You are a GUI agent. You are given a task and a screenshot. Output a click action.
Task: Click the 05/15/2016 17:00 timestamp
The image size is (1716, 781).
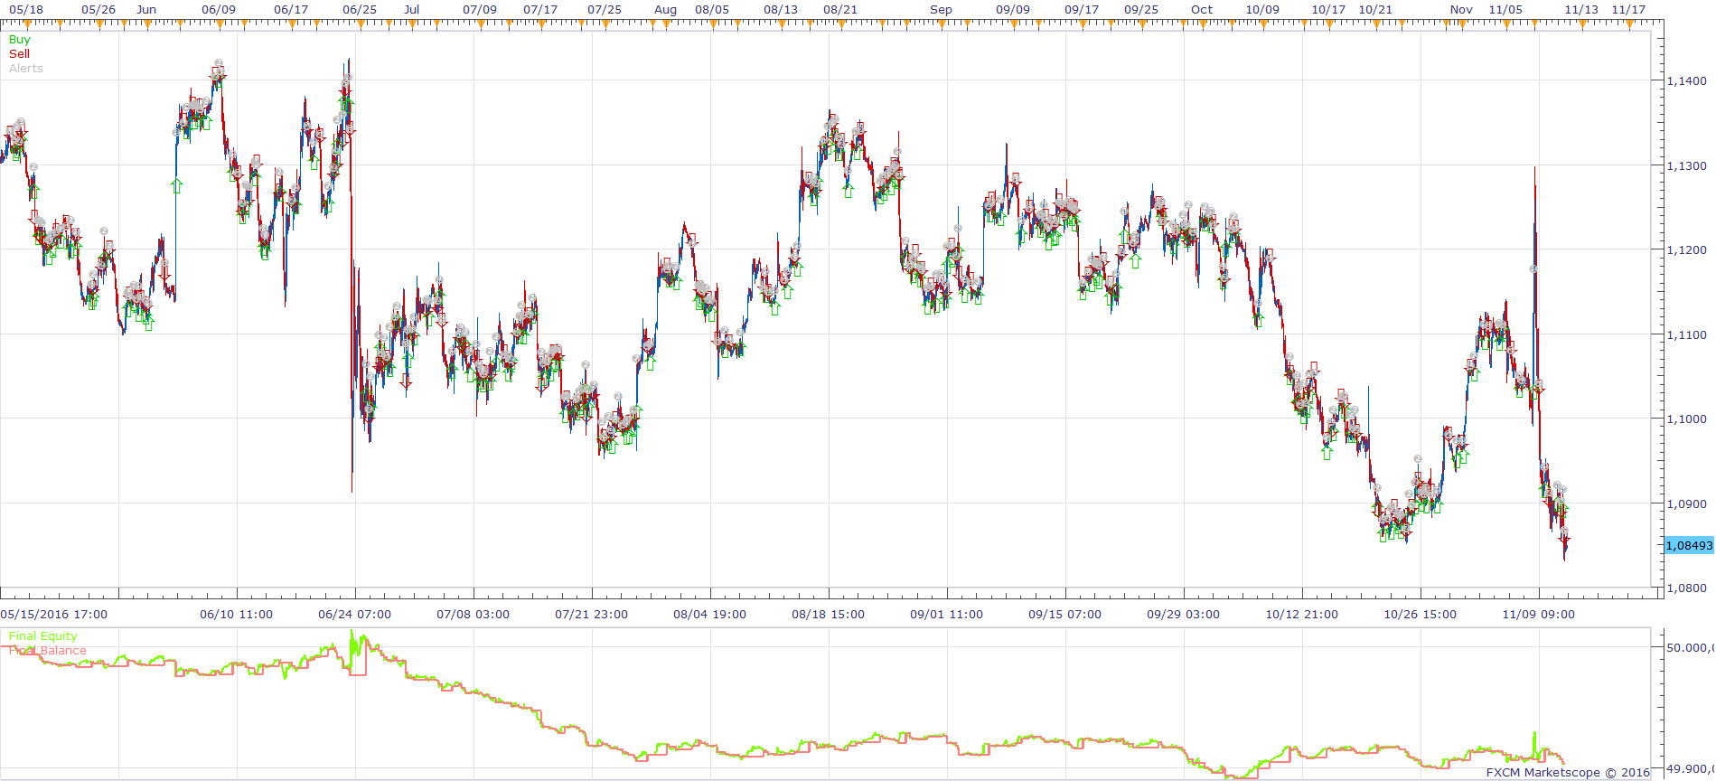tap(54, 615)
